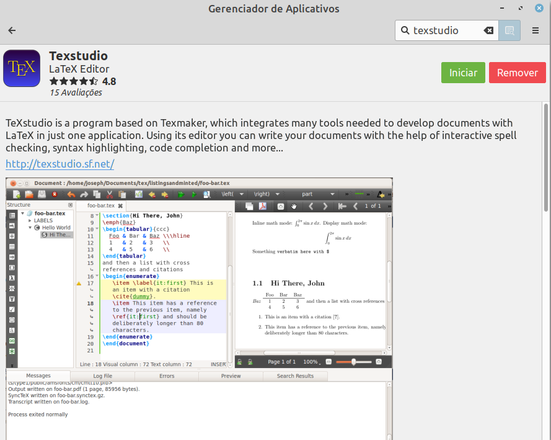551x440 pixels.
Task: Click the 'Gerenciador de Aplicativos' window title
Action: [274, 9]
